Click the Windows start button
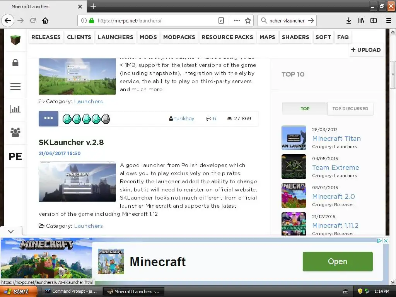 pos(18,292)
